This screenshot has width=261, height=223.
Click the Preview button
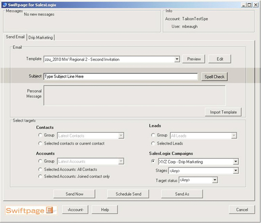click(194, 59)
